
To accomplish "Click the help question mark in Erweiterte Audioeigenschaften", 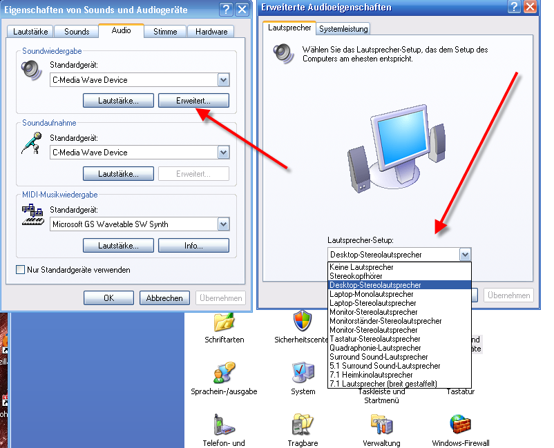I will [514, 6].
